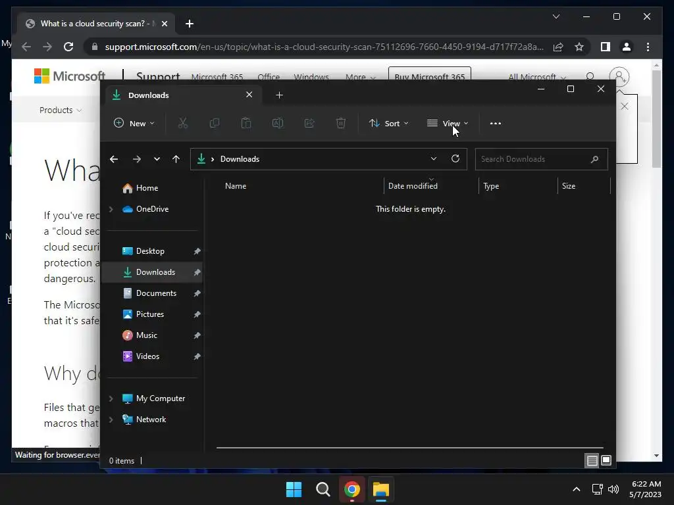The width and height of the screenshot is (674, 505).
Task: Reload the Chrome page
Action: coord(68,47)
